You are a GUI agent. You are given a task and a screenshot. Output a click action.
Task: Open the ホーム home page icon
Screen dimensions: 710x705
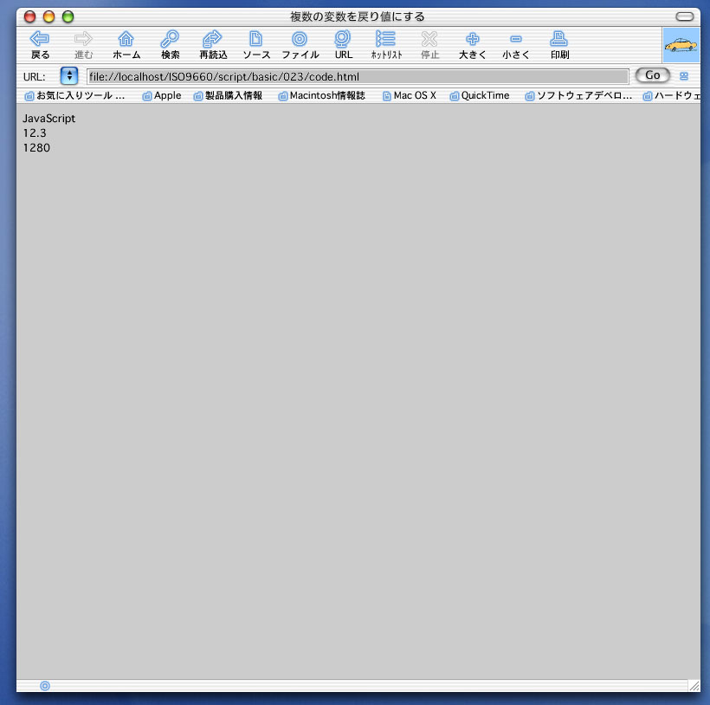tap(126, 44)
